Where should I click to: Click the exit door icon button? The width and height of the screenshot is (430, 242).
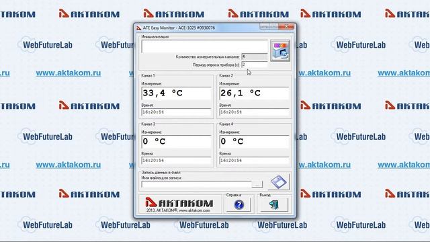pyautogui.click(x=273, y=204)
